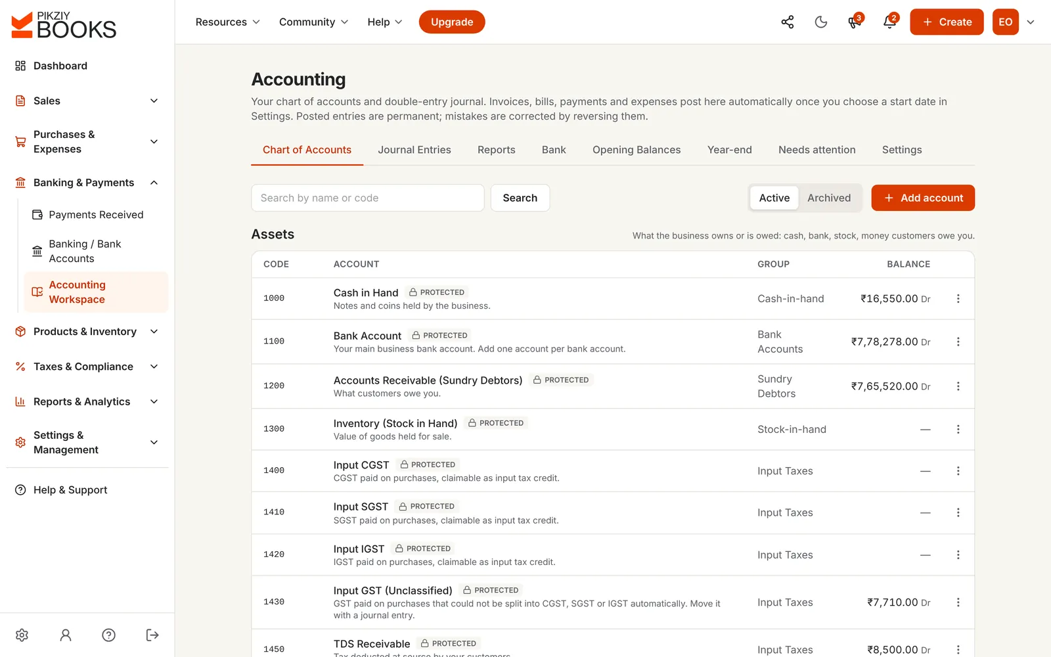Switch to Archived accounts filter

(829, 198)
